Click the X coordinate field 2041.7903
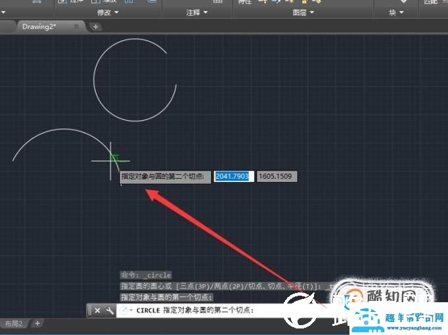Screen dimensions: 448x335 click(x=233, y=176)
